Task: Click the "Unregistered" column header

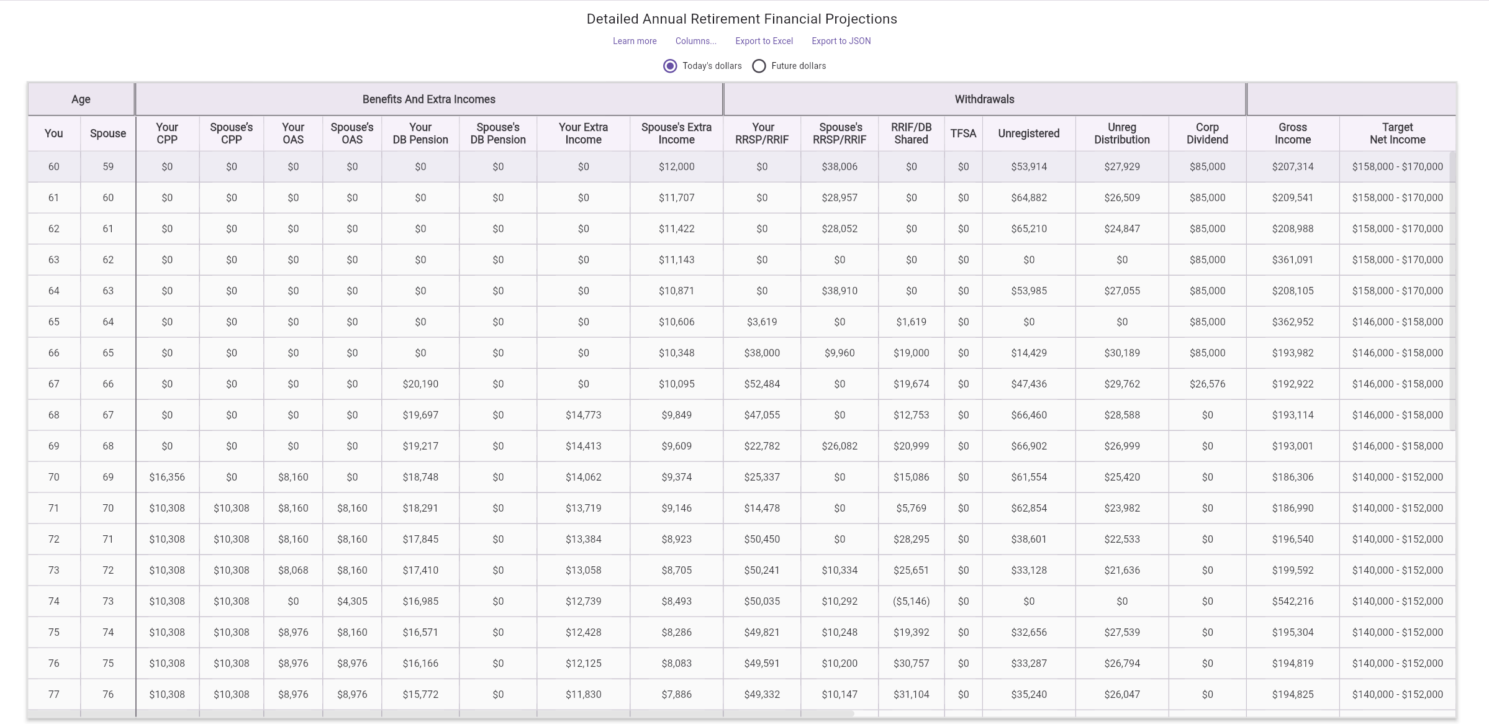Action: (1028, 133)
